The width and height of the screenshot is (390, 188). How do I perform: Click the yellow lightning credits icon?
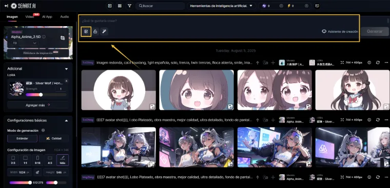click(x=289, y=6)
